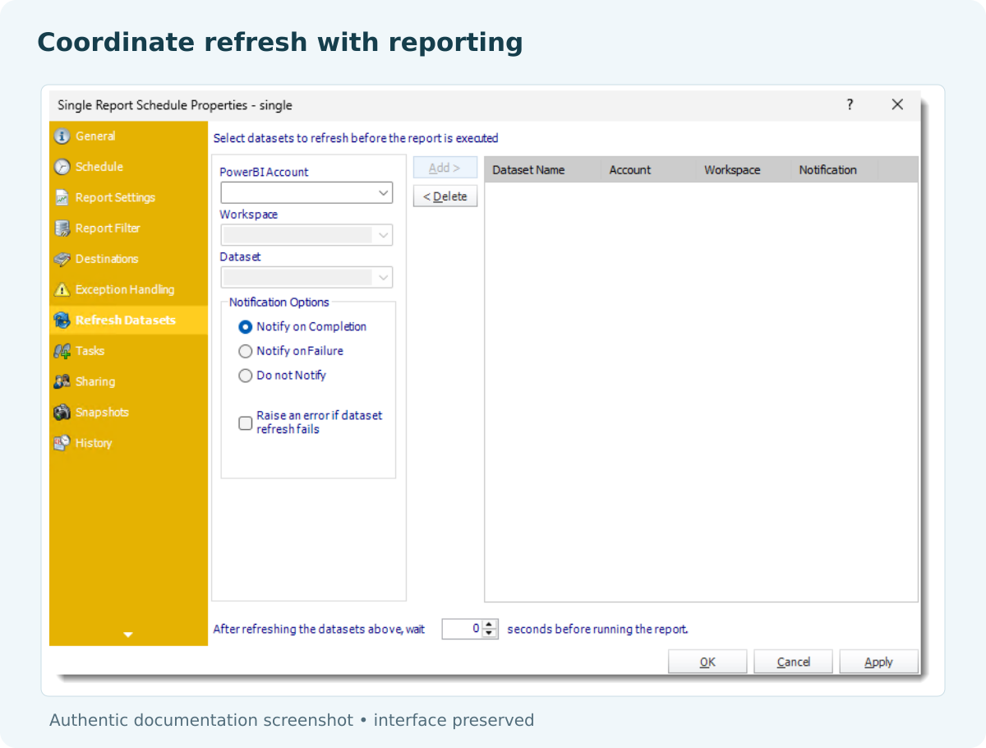
Task: Click the History icon in sidebar
Action: [62, 443]
